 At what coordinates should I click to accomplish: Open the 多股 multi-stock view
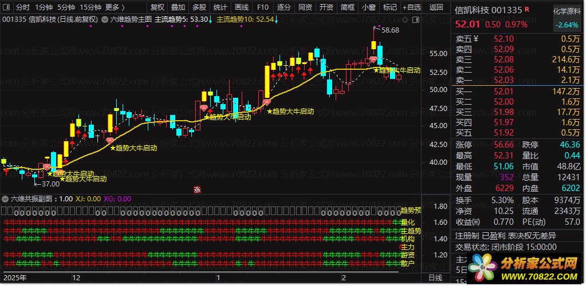point(199,7)
